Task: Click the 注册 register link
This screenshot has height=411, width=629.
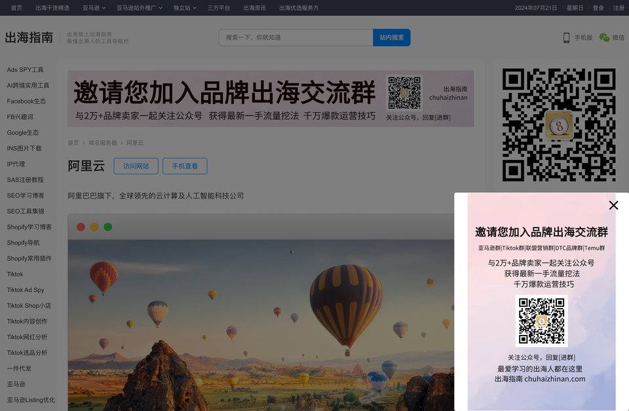Action: click(619, 8)
